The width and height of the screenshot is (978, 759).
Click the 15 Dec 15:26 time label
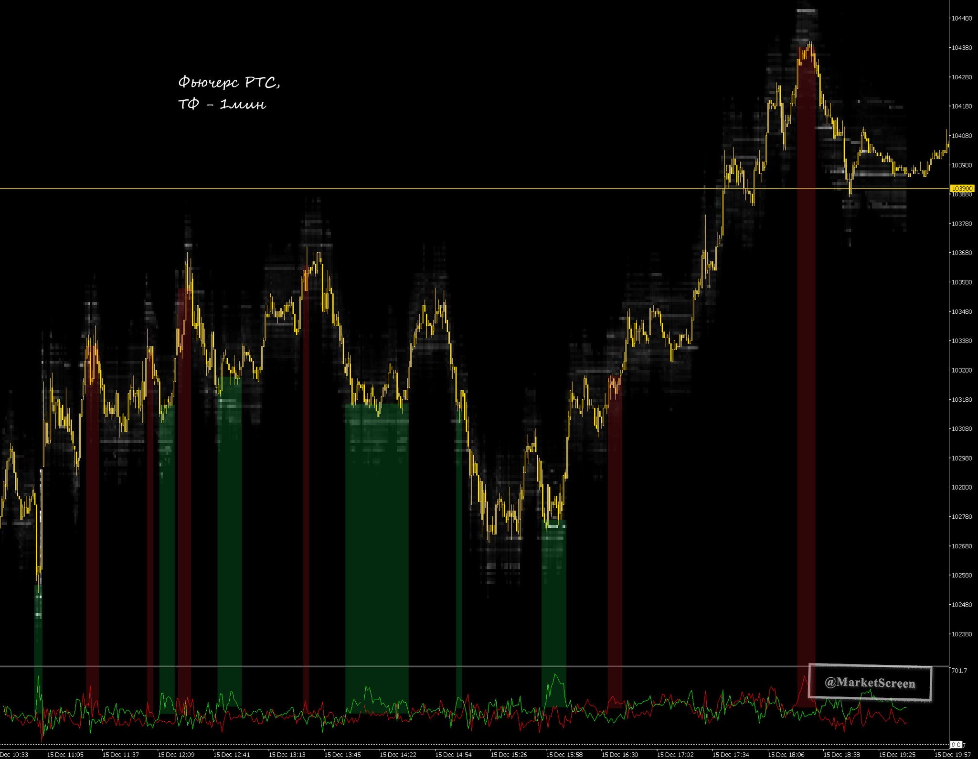point(509,755)
